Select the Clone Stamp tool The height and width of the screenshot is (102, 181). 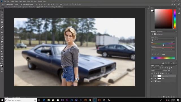click(2, 32)
